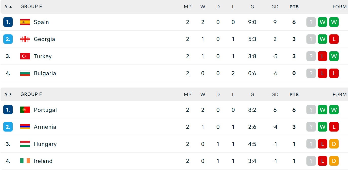Click Armenia's rank 2 position badge
Screen dimensions: 348x170
coord(8,127)
